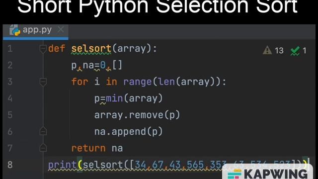Click 'min' function on line 4
Screen dimensions: 318x179
pyautogui.click(x=114, y=98)
